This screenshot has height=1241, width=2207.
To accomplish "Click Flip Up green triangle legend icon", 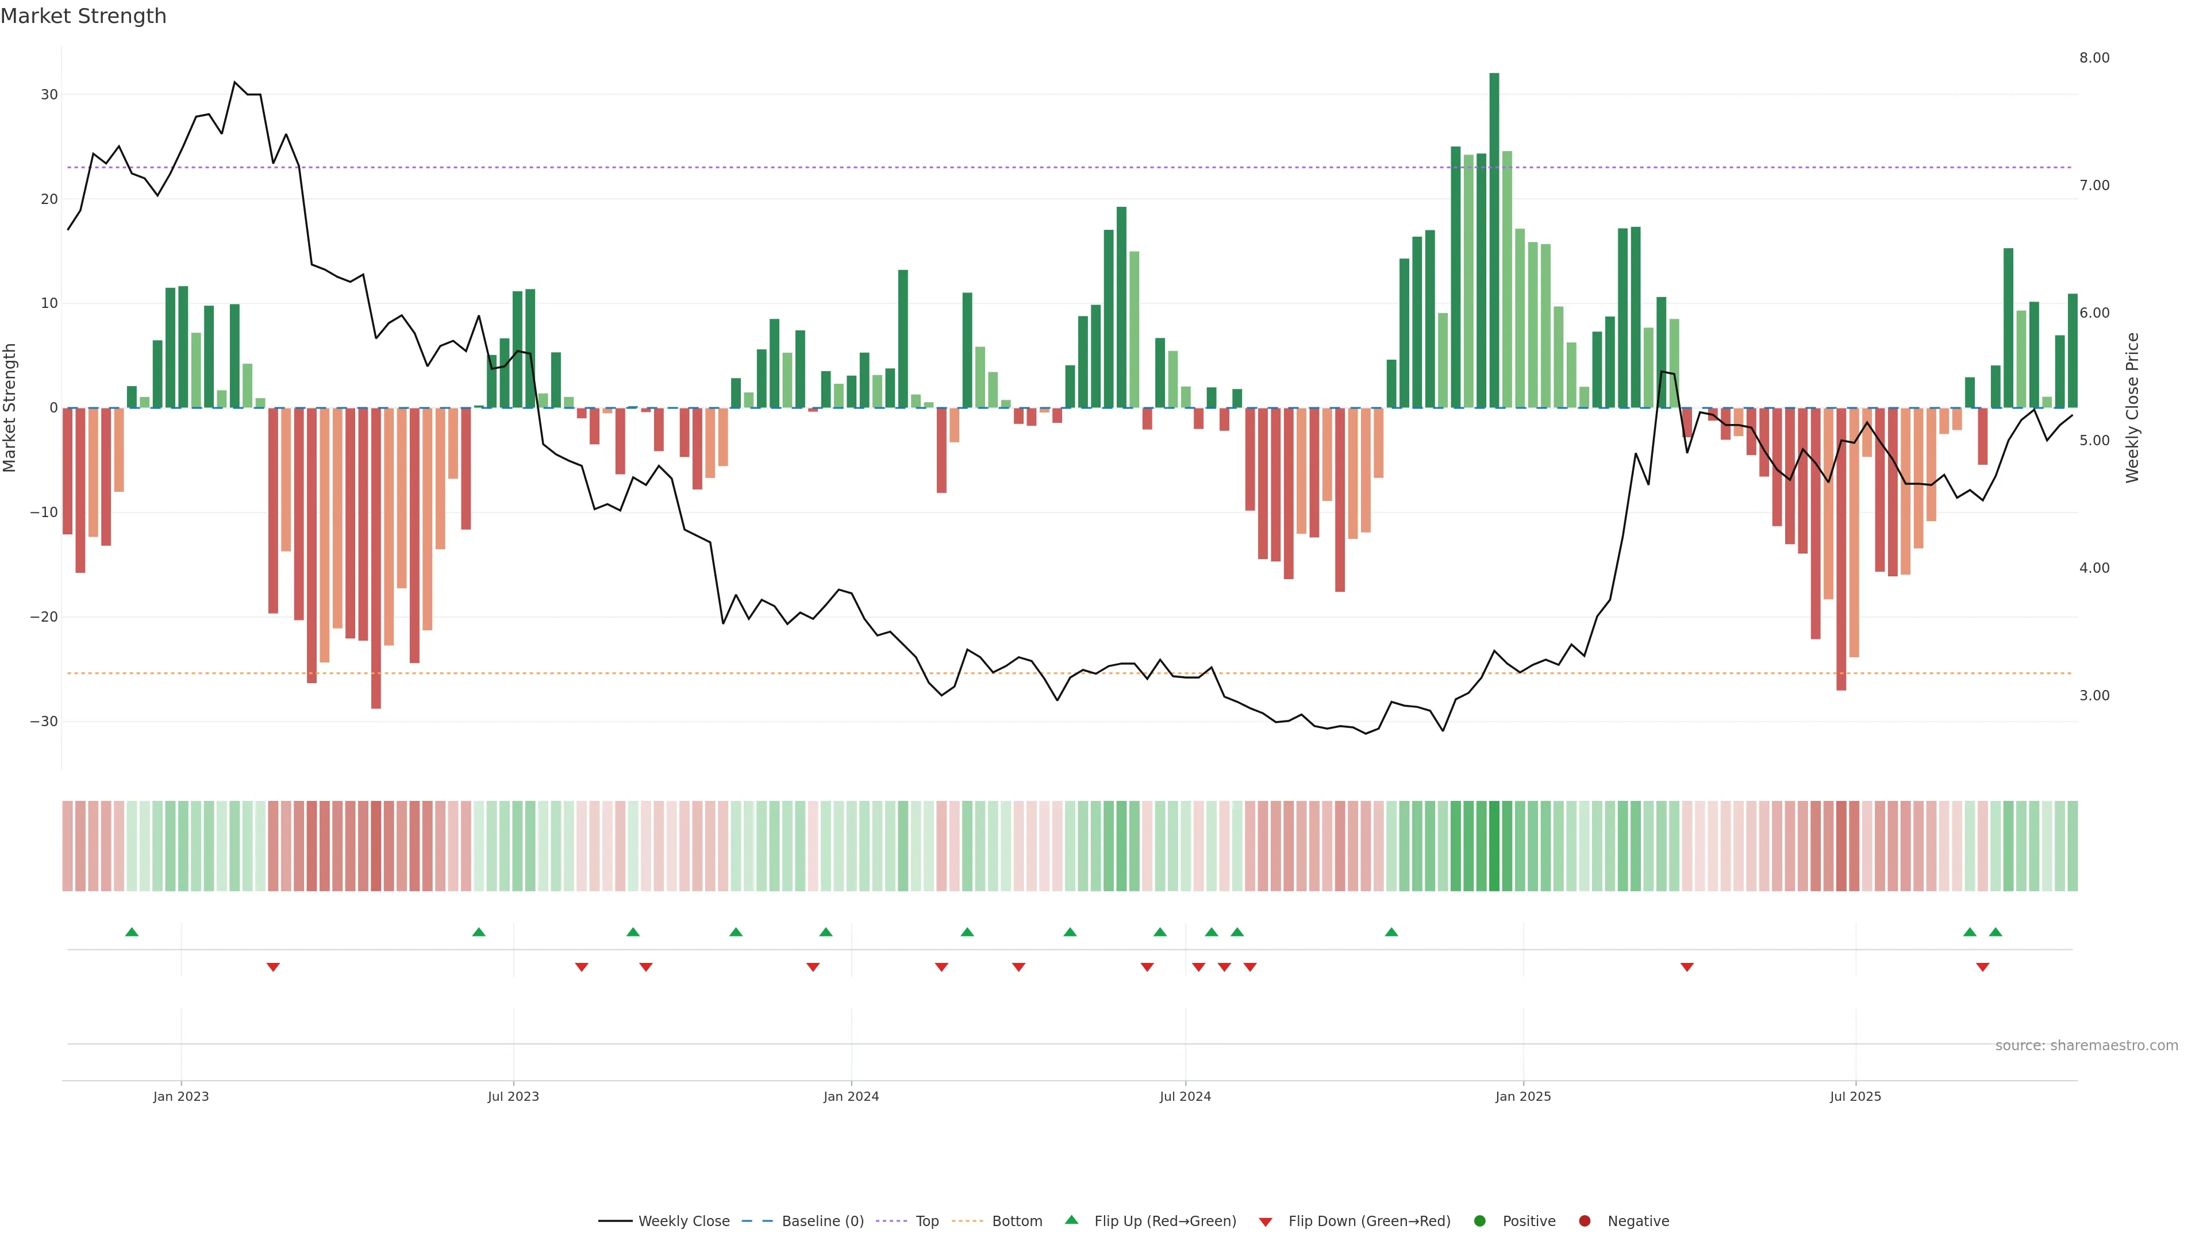I will 1071,1220.
